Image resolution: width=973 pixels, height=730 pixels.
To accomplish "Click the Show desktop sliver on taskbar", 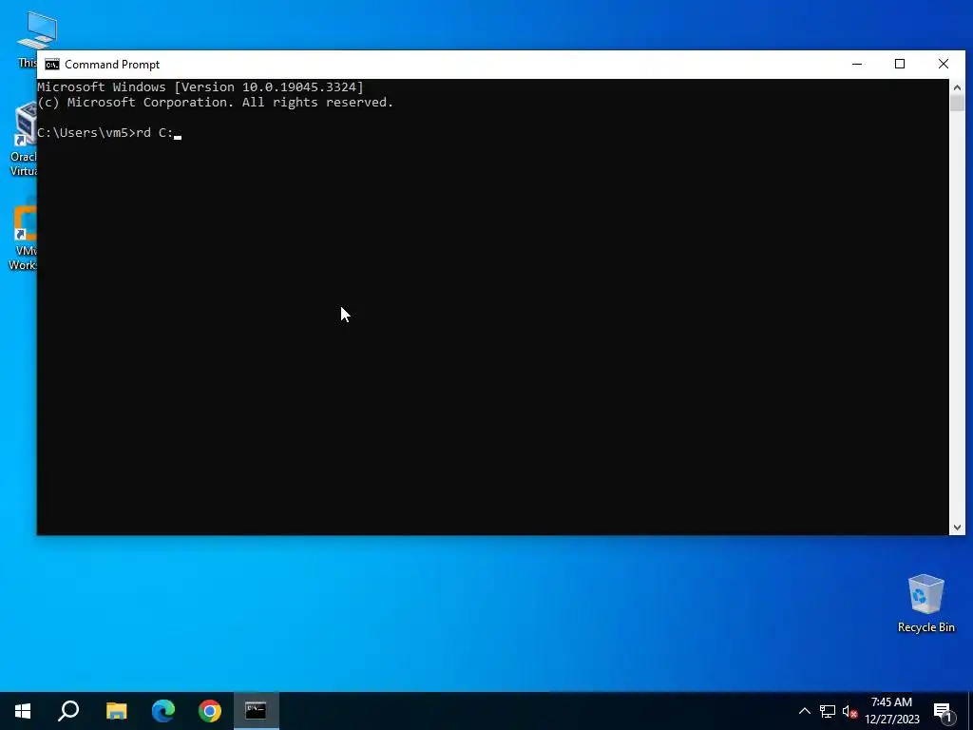I will (x=970, y=711).
